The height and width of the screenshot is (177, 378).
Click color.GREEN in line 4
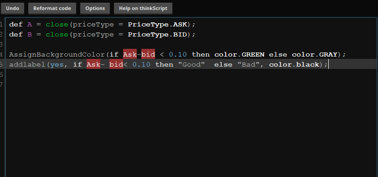point(239,54)
